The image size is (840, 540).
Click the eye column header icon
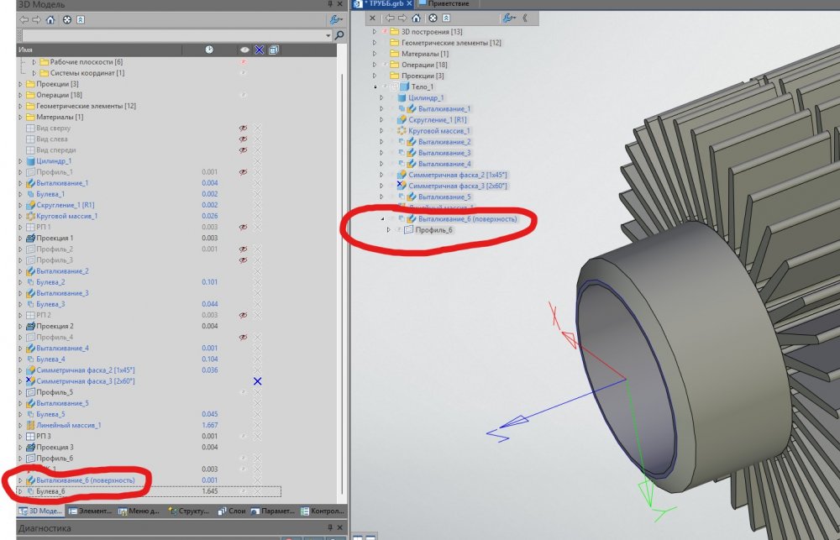coord(244,50)
